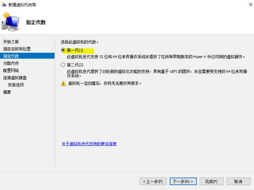Click the 第二代 description text
Image resolution: width=254 pixels, height=190 pixels.
coord(157,73)
